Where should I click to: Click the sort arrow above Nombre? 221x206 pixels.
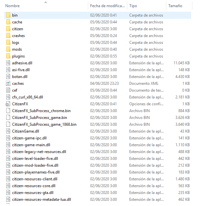coord(46,2)
